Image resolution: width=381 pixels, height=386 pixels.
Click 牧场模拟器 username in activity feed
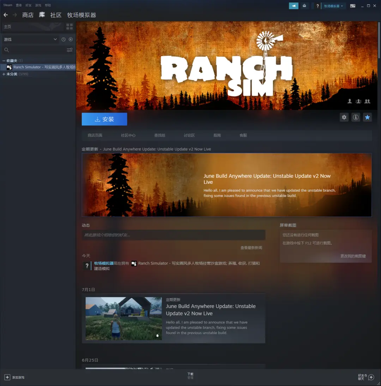coord(104,263)
